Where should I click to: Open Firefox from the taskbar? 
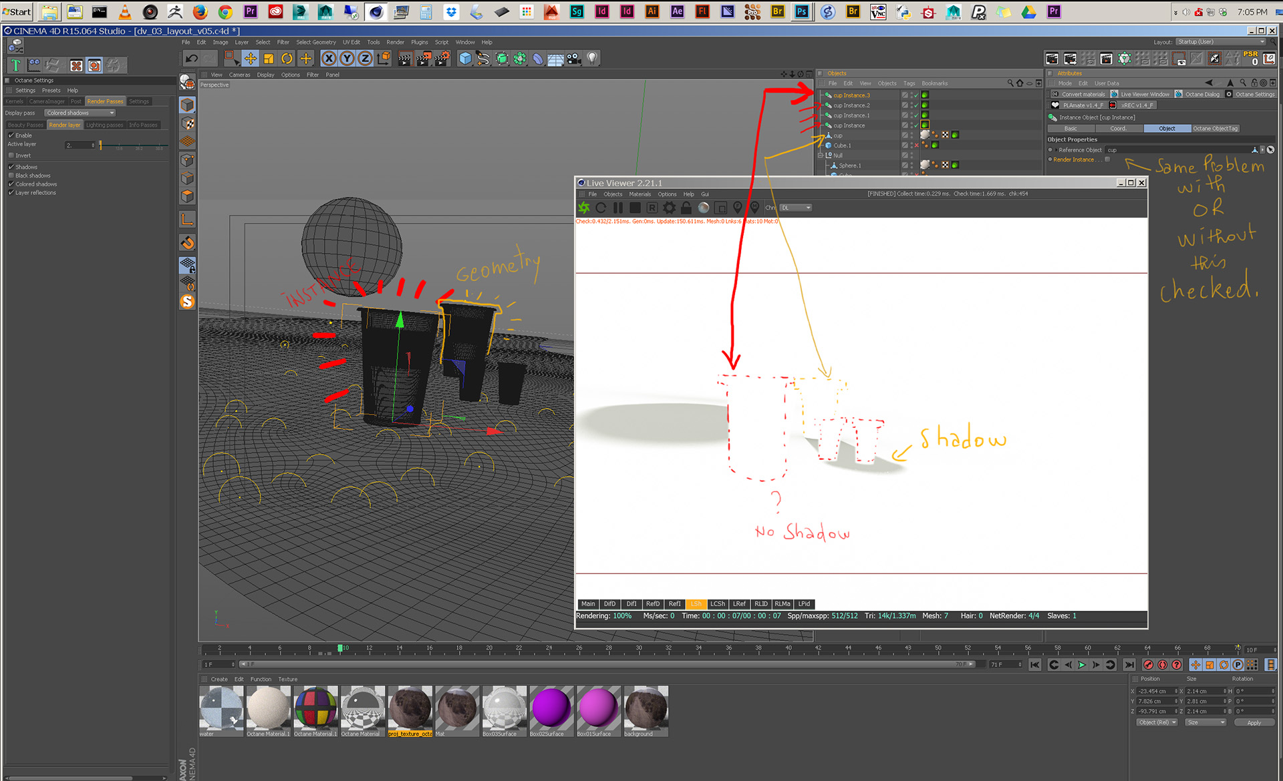click(x=200, y=11)
